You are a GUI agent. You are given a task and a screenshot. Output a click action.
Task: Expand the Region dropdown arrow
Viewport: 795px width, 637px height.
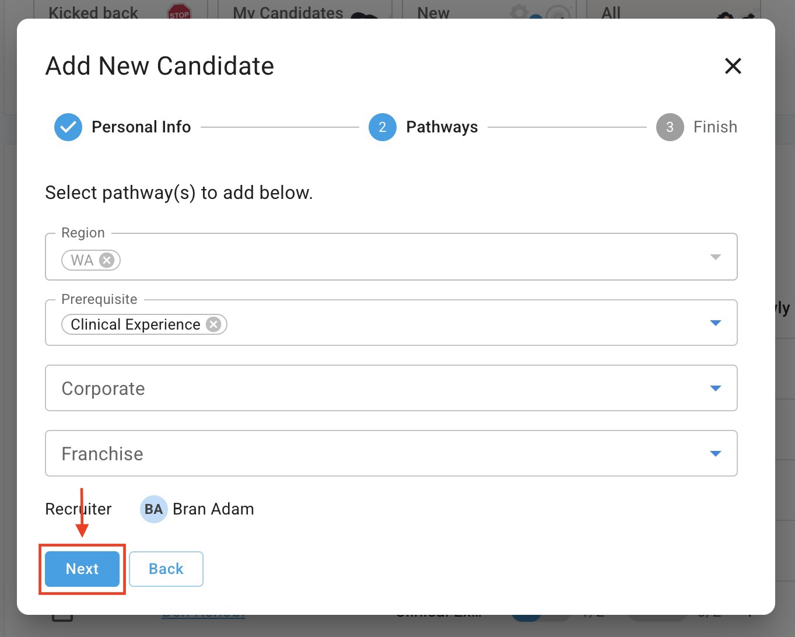(716, 257)
